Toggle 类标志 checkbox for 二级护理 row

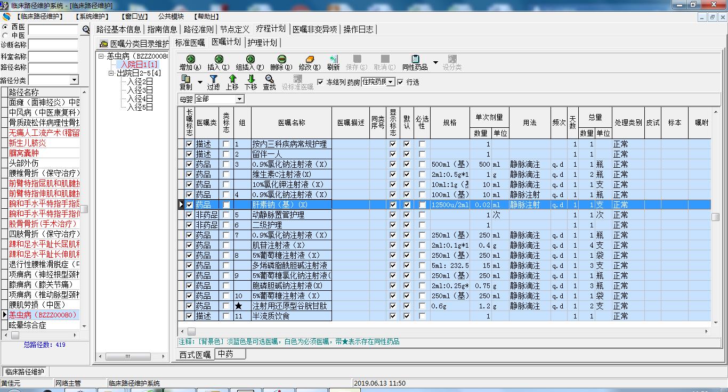pyautogui.click(x=227, y=225)
